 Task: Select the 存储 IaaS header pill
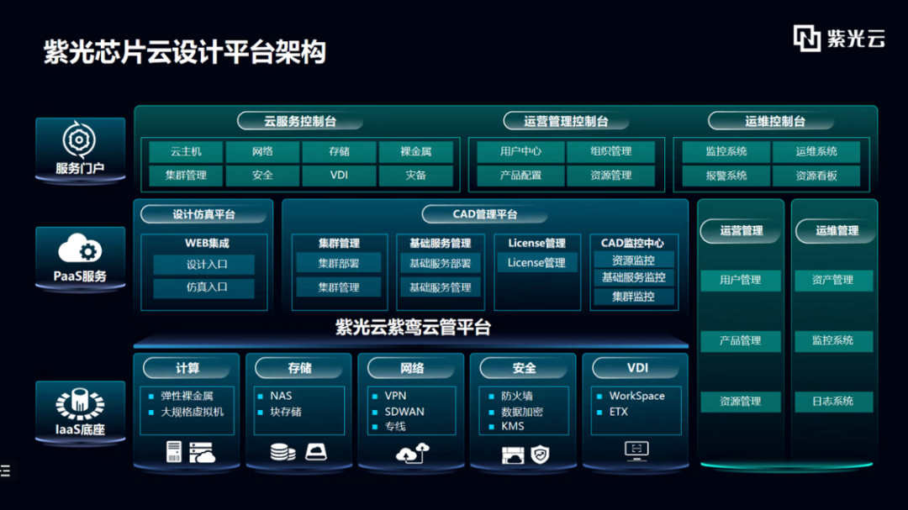299,368
